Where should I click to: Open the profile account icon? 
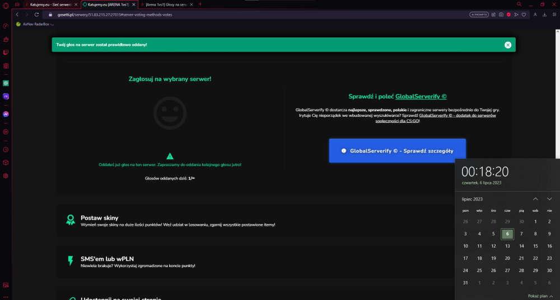[535, 15]
